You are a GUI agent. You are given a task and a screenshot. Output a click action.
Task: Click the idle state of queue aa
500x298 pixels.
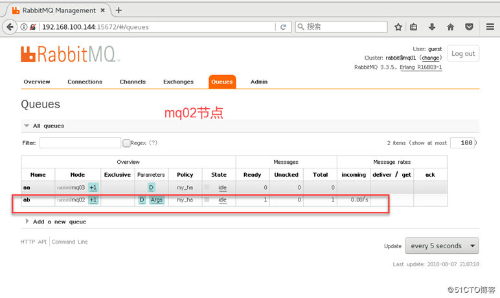[x=223, y=188]
